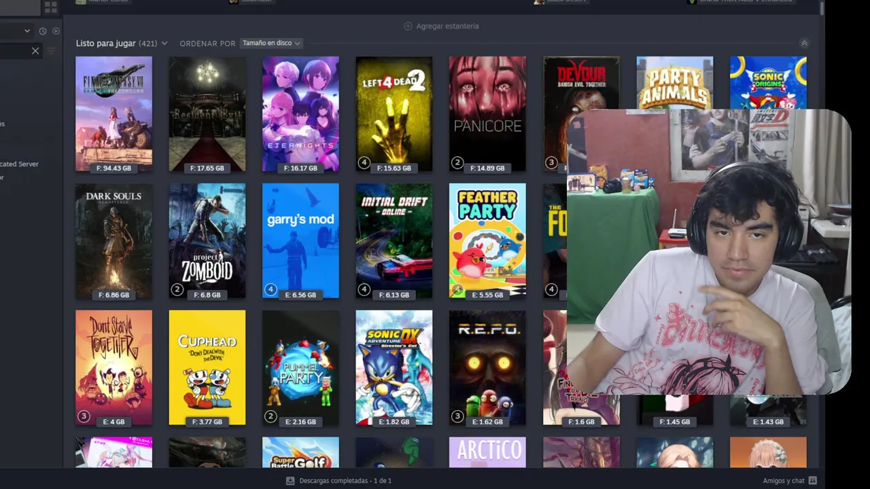Expand the Listo para jugar dropdown chevron

(x=164, y=43)
